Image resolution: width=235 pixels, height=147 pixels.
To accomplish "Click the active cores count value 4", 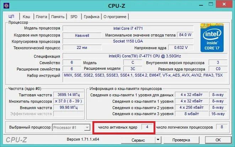I will coord(147,127).
